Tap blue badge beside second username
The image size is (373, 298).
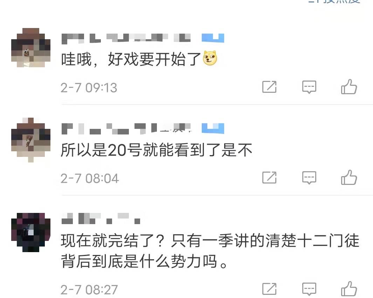(x=213, y=129)
